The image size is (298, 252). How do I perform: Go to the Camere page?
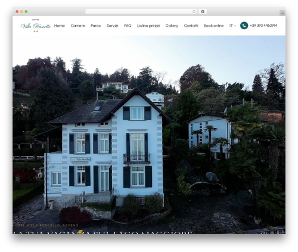(x=77, y=26)
